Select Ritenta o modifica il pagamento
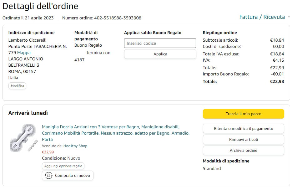297x190 pixels. [243, 128]
